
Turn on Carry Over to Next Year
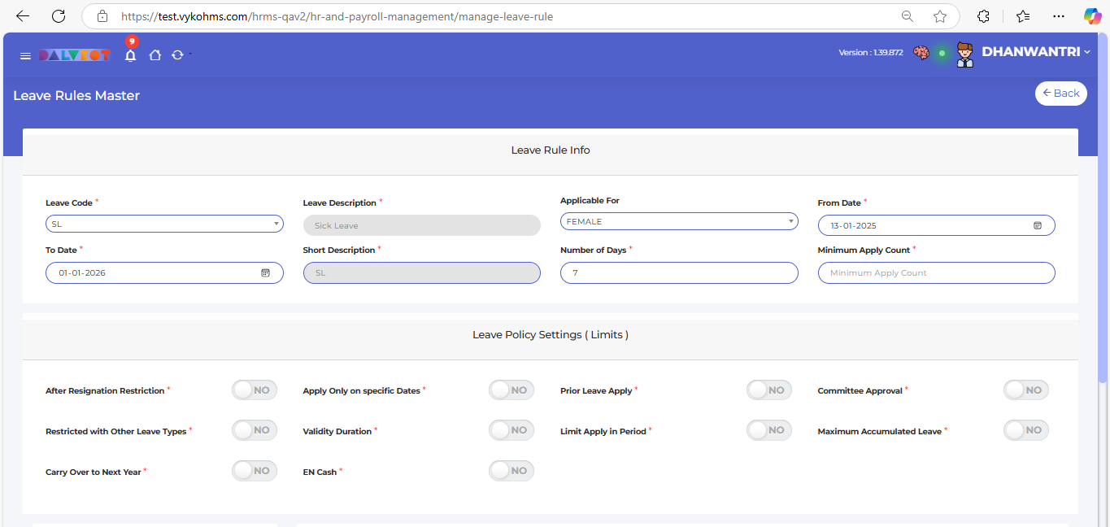pos(255,471)
